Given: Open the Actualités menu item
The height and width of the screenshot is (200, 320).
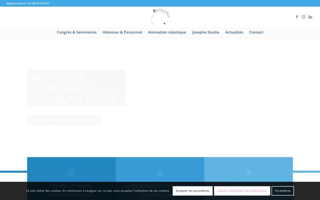Looking at the screenshot, I should (234, 32).
